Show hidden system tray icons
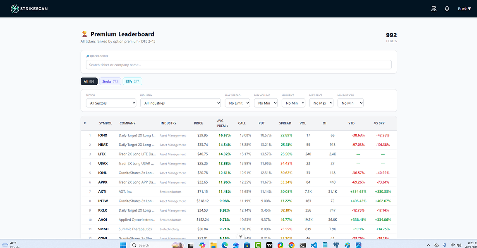The width and height of the screenshot is (477, 248). (x=428, y=245)
